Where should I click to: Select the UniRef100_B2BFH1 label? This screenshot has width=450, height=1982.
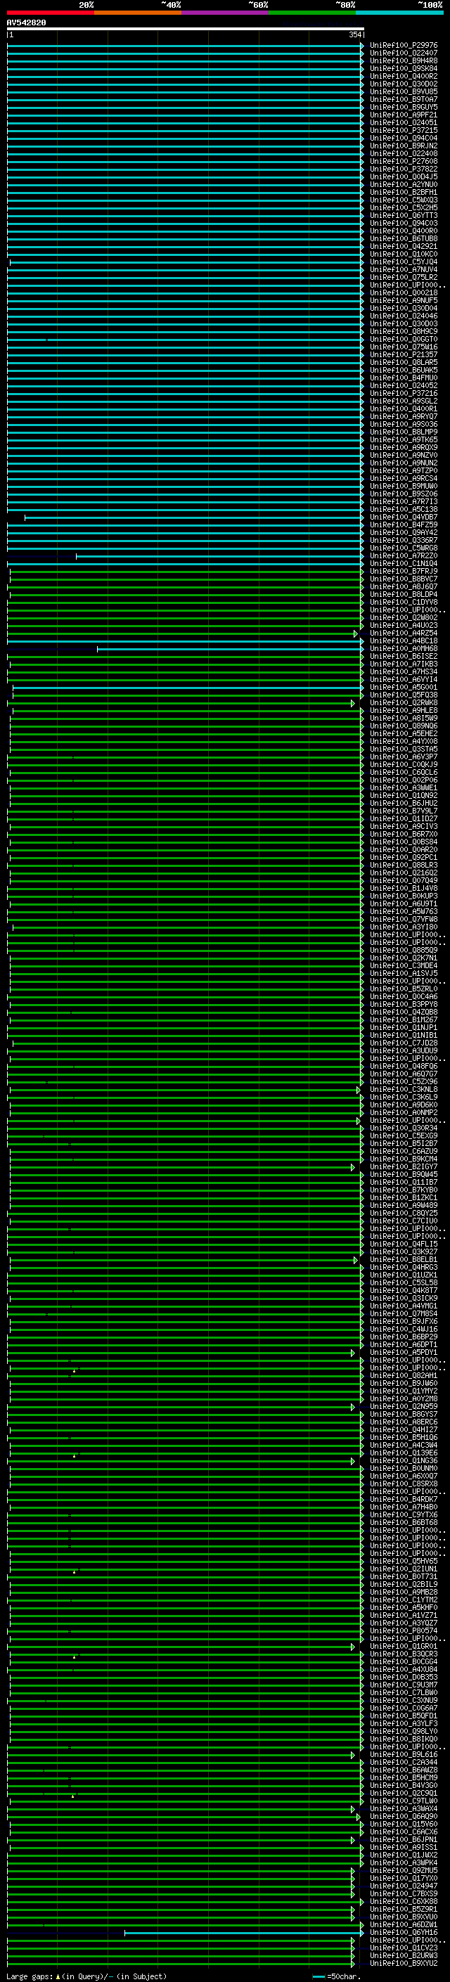click(404, 193)
